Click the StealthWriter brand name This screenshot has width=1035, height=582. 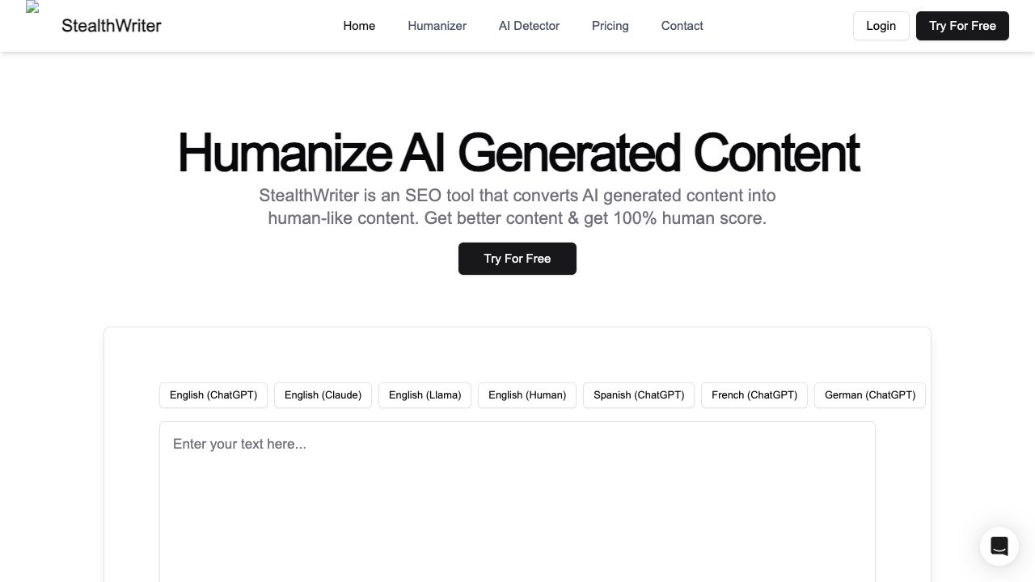112,26
